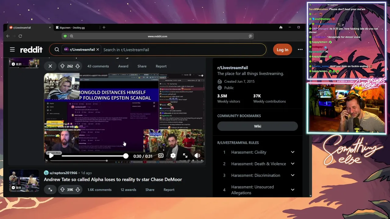Screen dimensions: 390x219
Task: Collapse the expanded post with the X icon
Action: click(x=50, y=66)
